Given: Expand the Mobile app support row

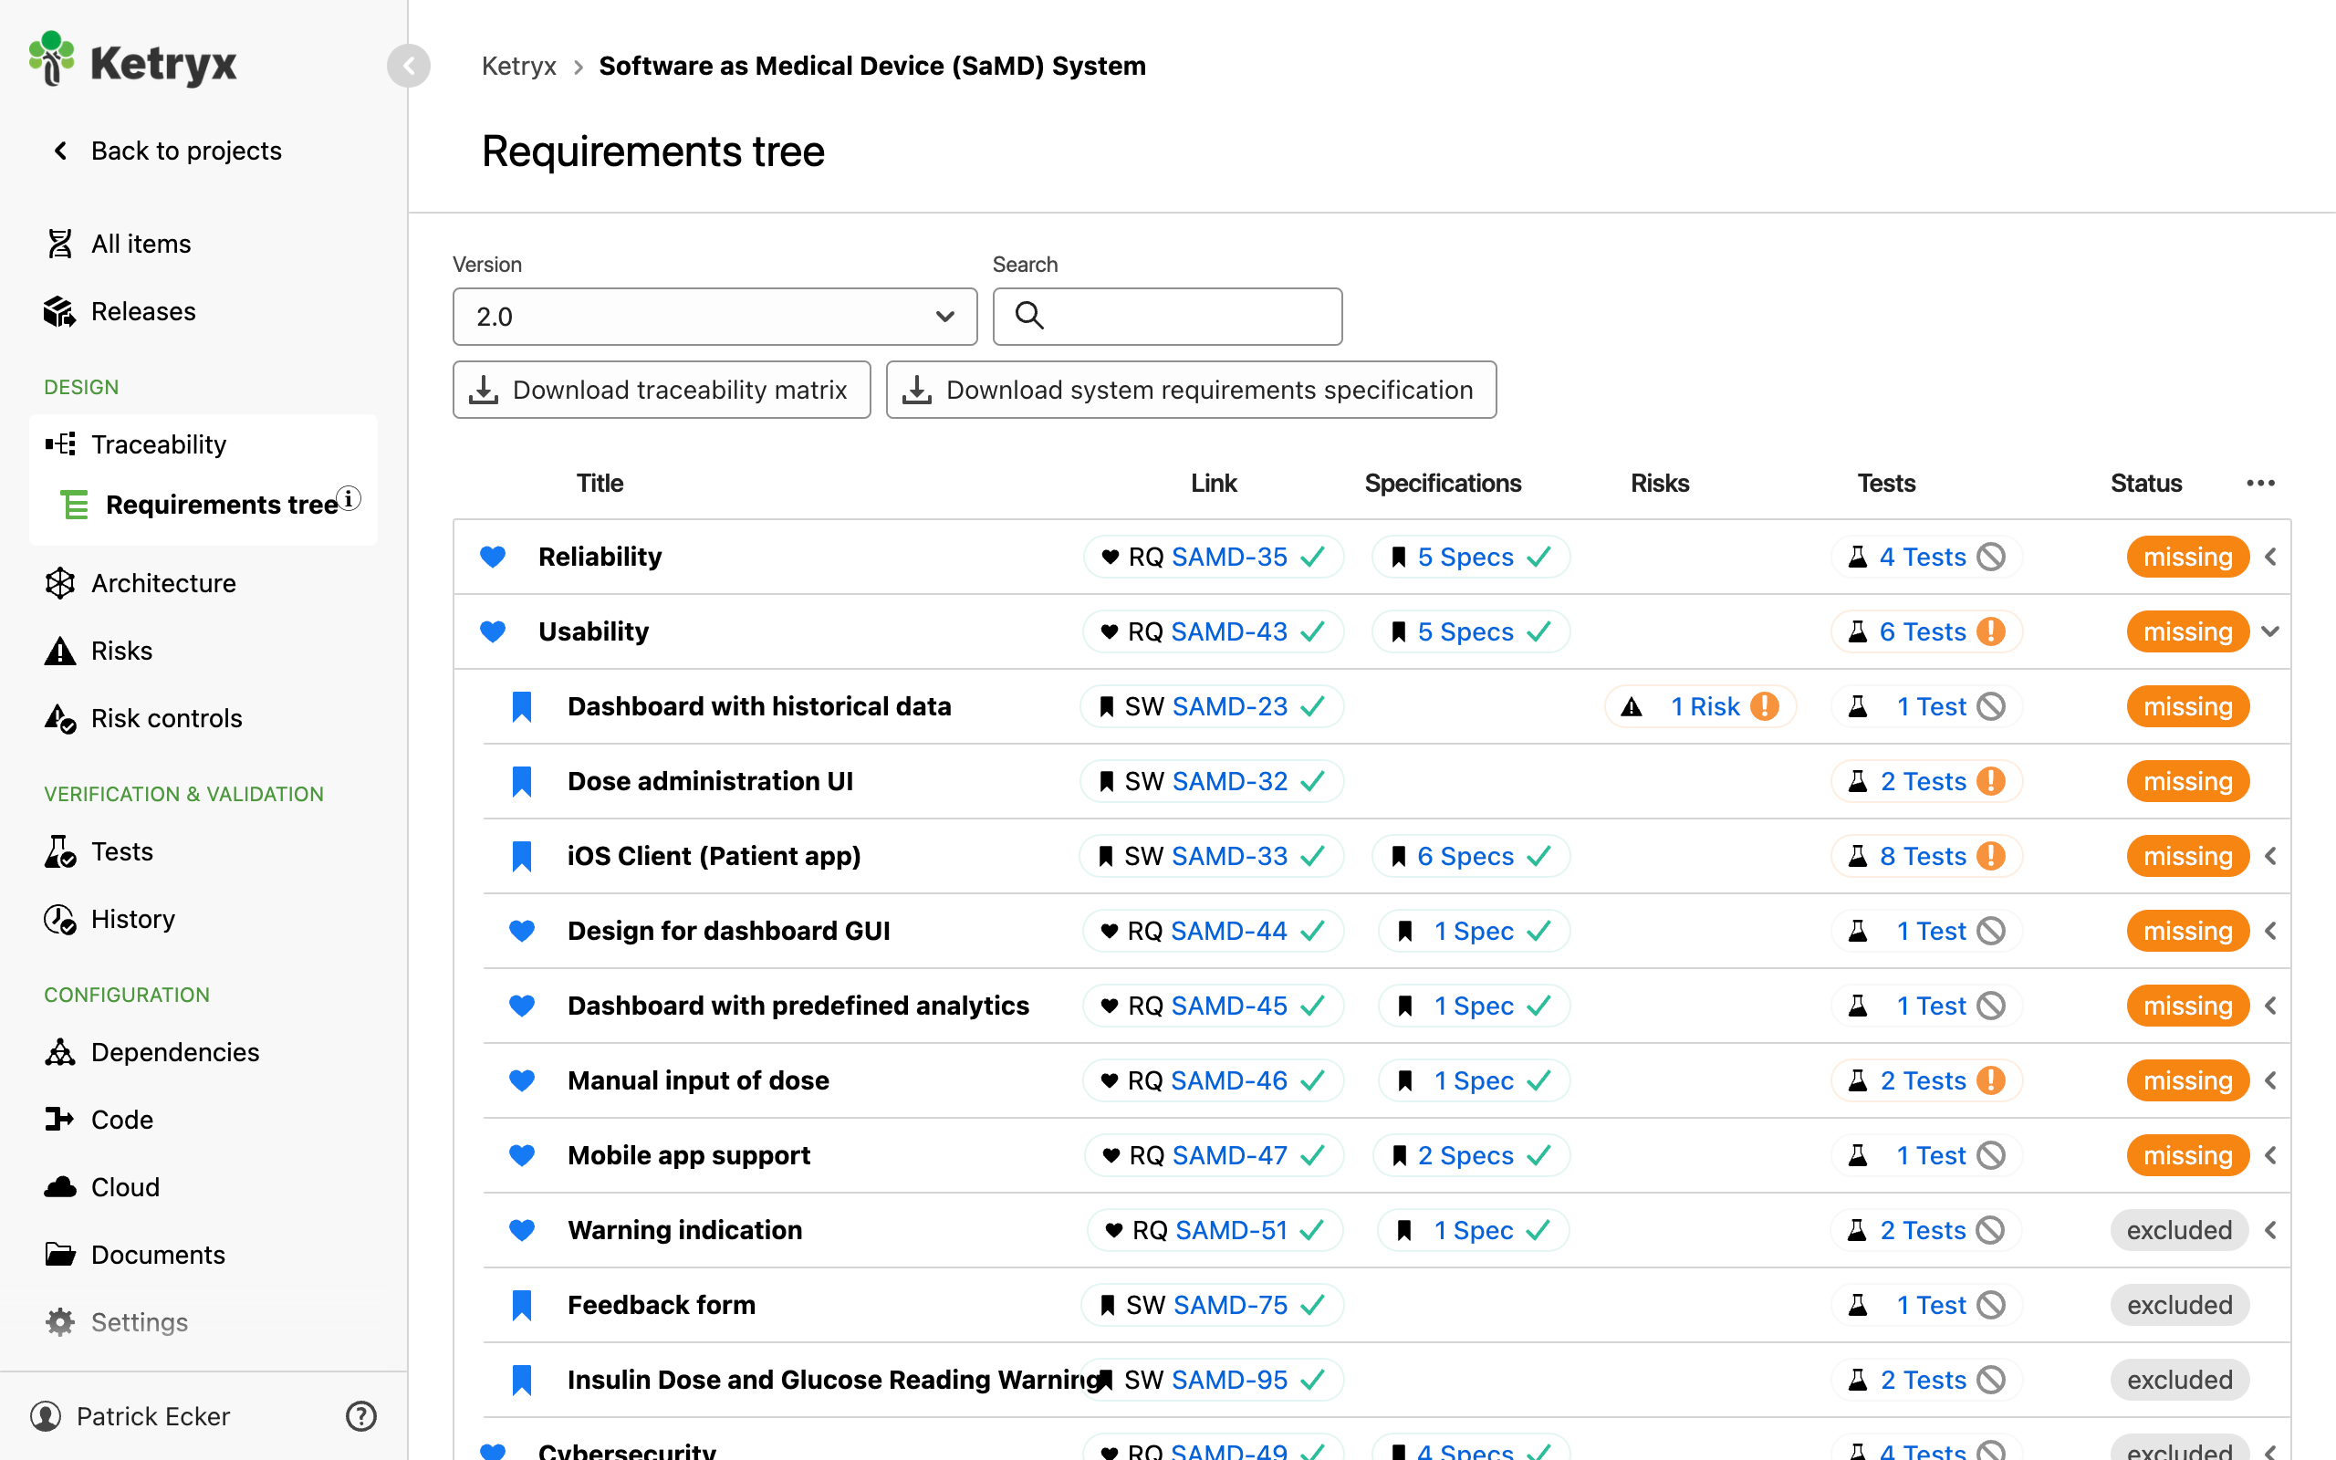Looking at the screenshot, I should [x=2269, y=1156].
